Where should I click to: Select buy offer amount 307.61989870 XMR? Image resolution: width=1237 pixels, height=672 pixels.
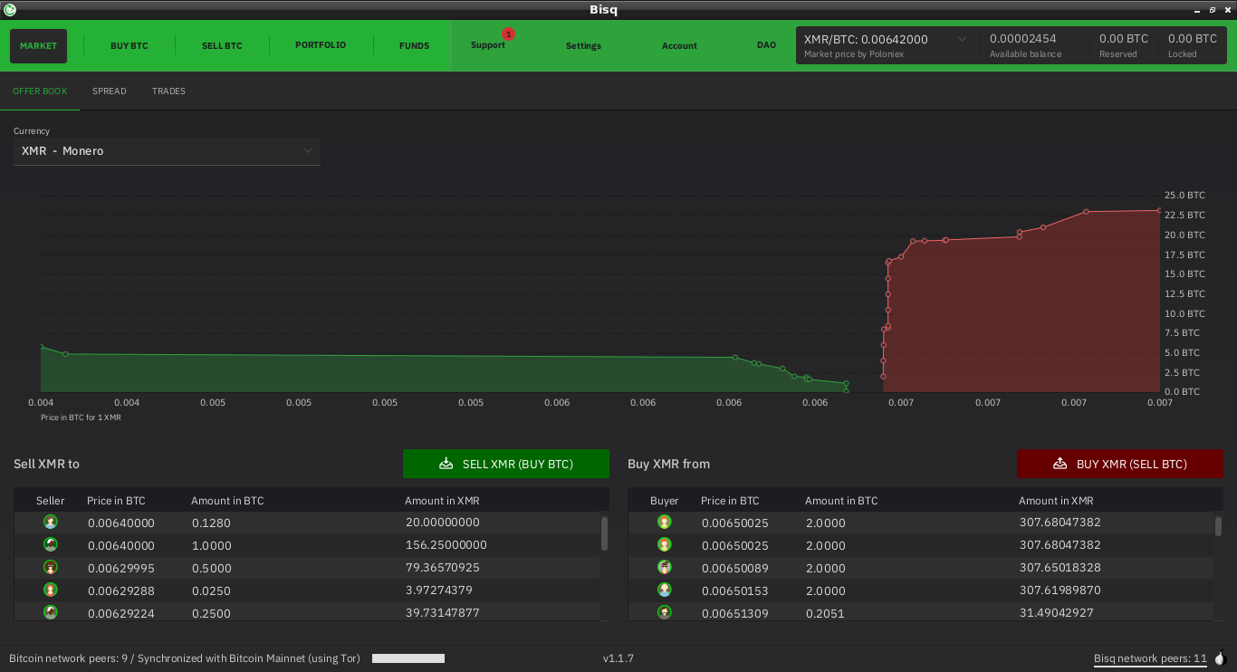1060,590
